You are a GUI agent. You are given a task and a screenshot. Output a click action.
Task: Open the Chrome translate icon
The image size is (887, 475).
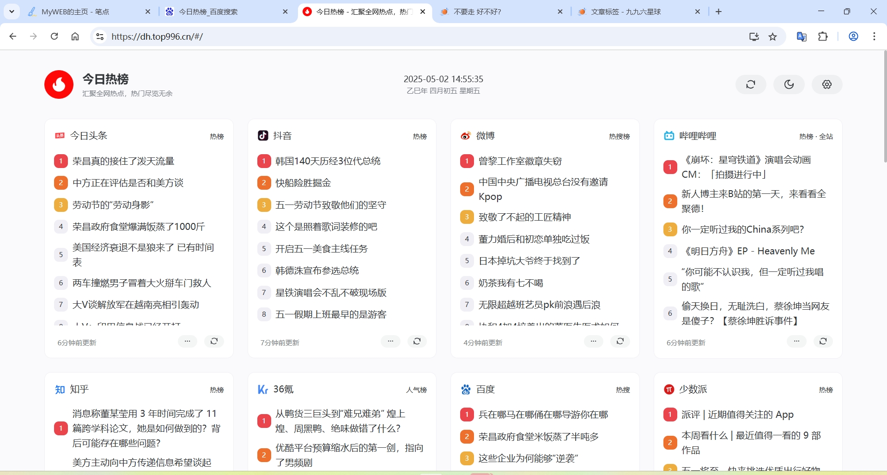click(801, 36)
